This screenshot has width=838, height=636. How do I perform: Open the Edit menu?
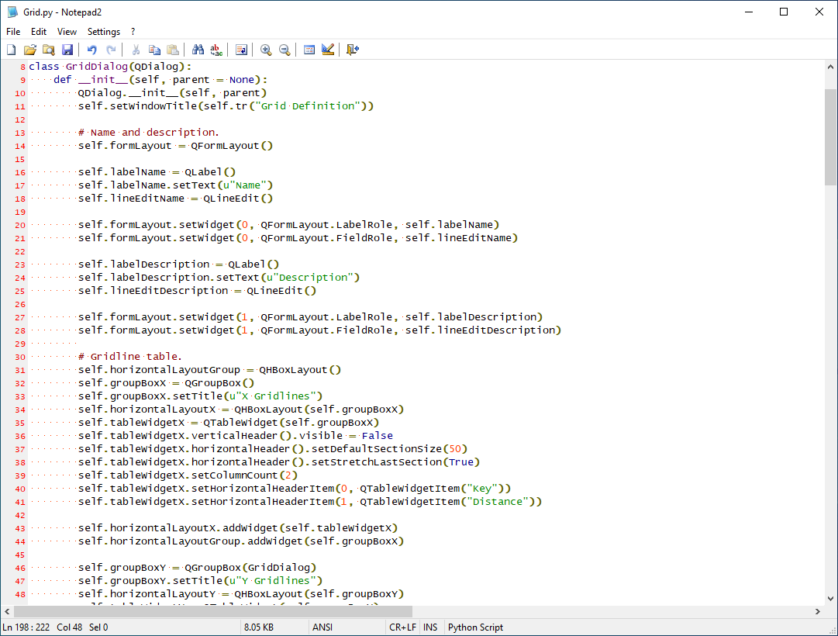(39, 32)
